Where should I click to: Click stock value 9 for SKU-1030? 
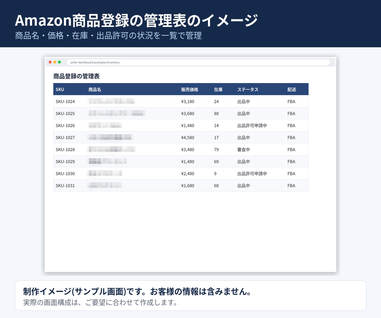215,173
